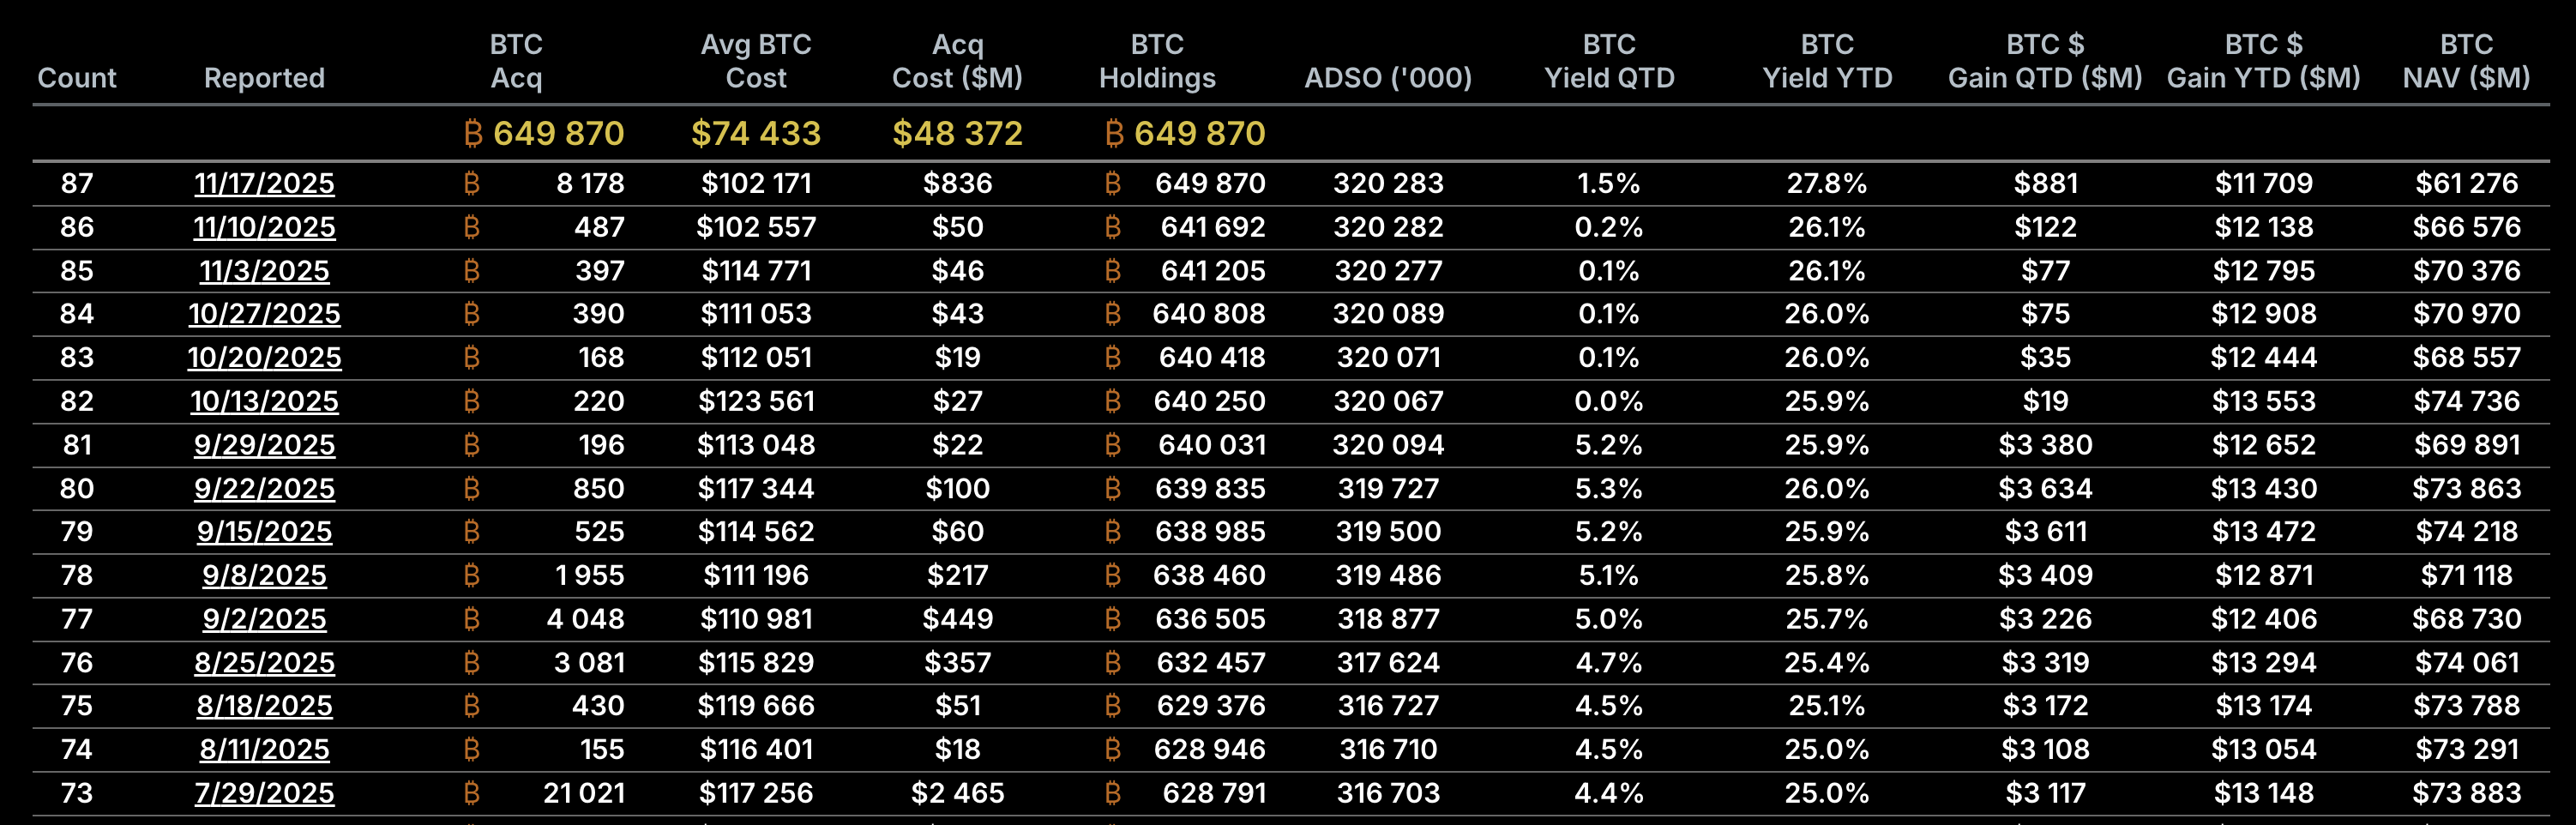Follow the 8/25/2025 date link
This screenshot has height=825, width=2576.
coord(264,663)
